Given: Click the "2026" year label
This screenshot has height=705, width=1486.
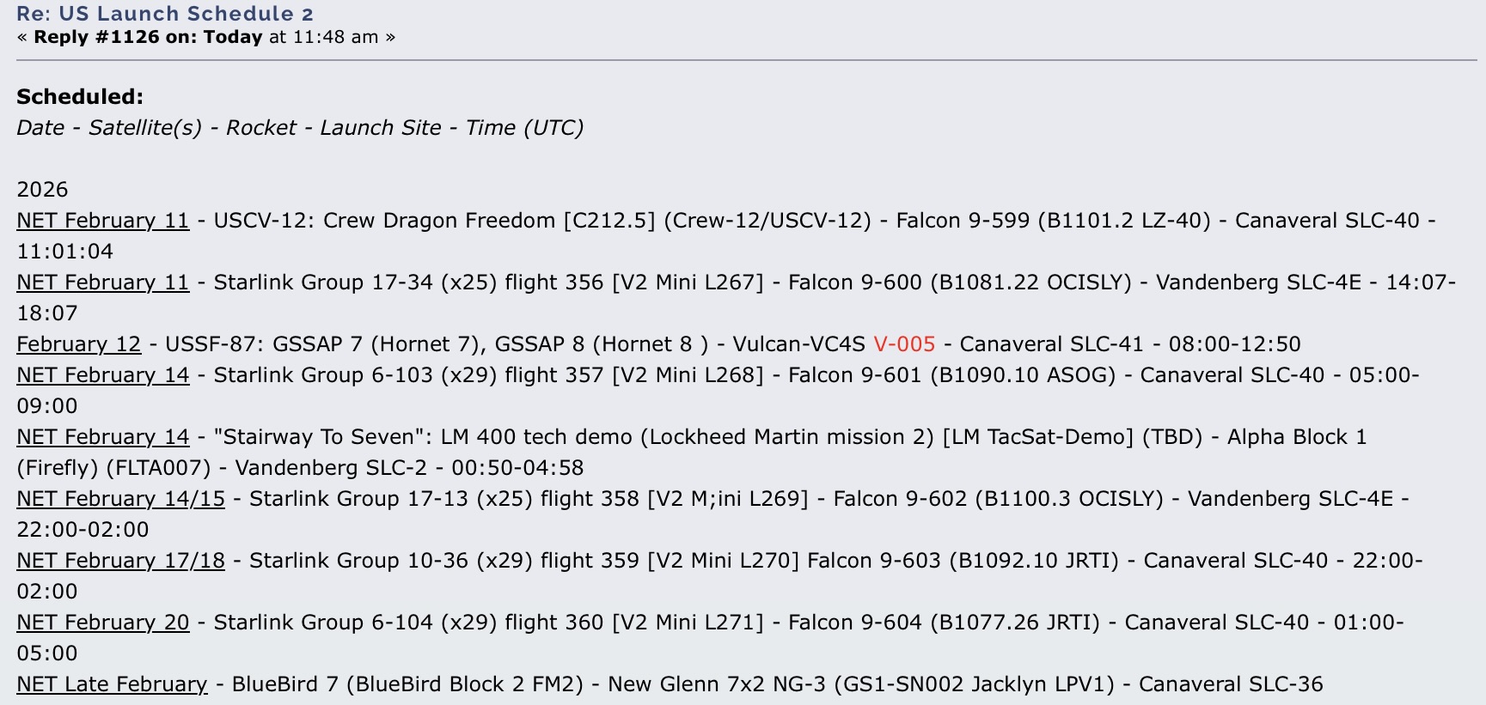Looking at the screenshot, I should tap(42, 190).
